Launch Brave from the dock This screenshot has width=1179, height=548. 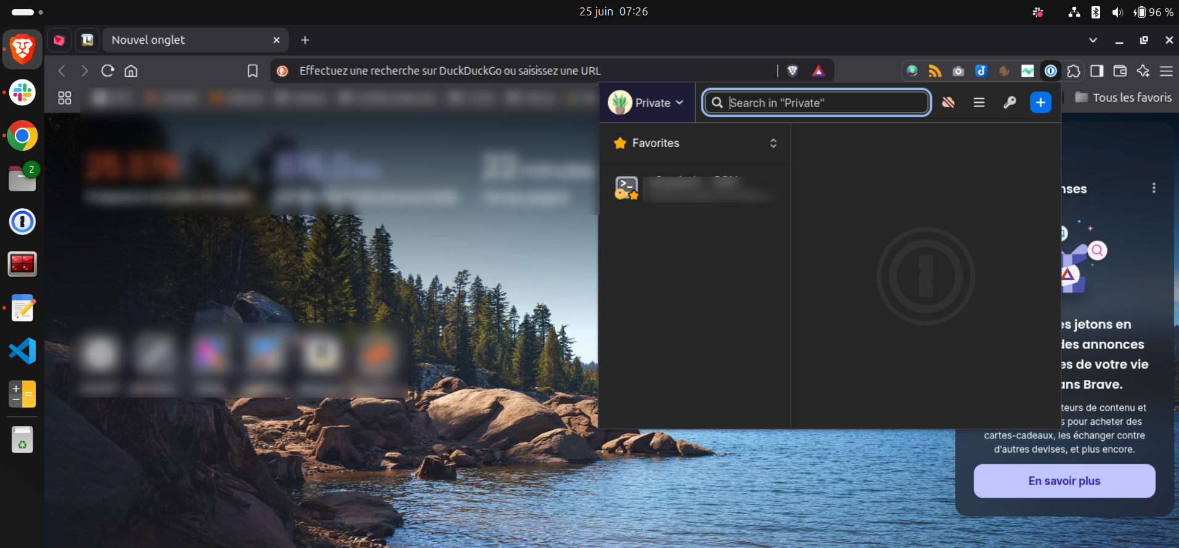pos(22,49)
